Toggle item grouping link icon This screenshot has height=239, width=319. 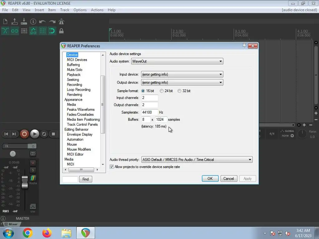pos(14,31)
